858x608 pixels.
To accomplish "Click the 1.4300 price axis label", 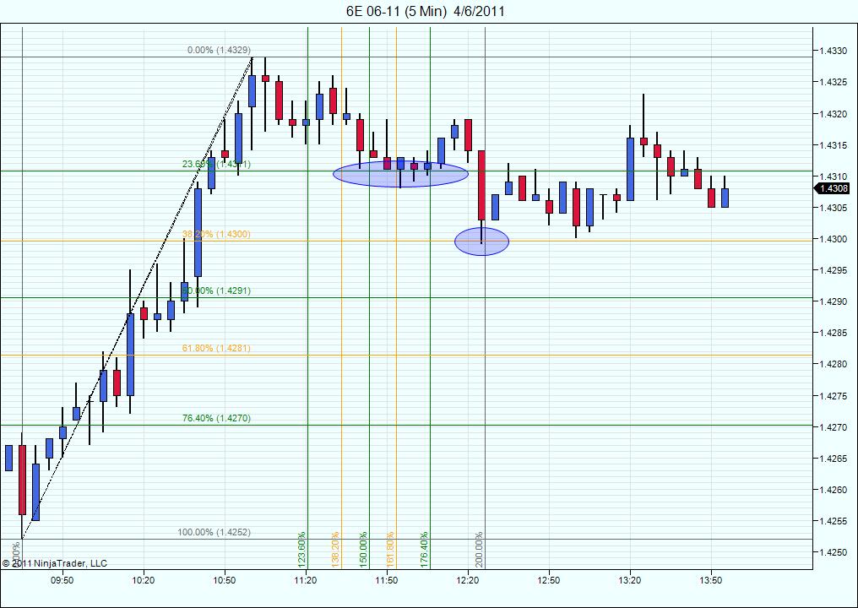I will (832, 239).
